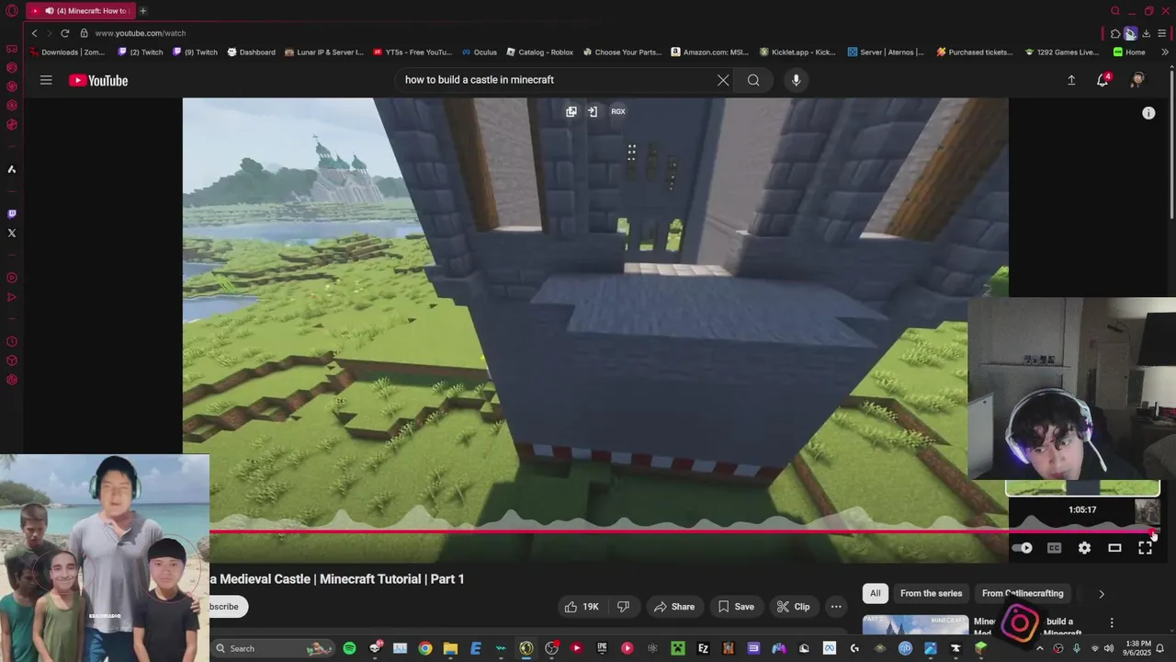Viewport: 1176px width, 662px height.
Task: Select the Minecraft YouTube browser tab
Action: (x=81, y=11)
